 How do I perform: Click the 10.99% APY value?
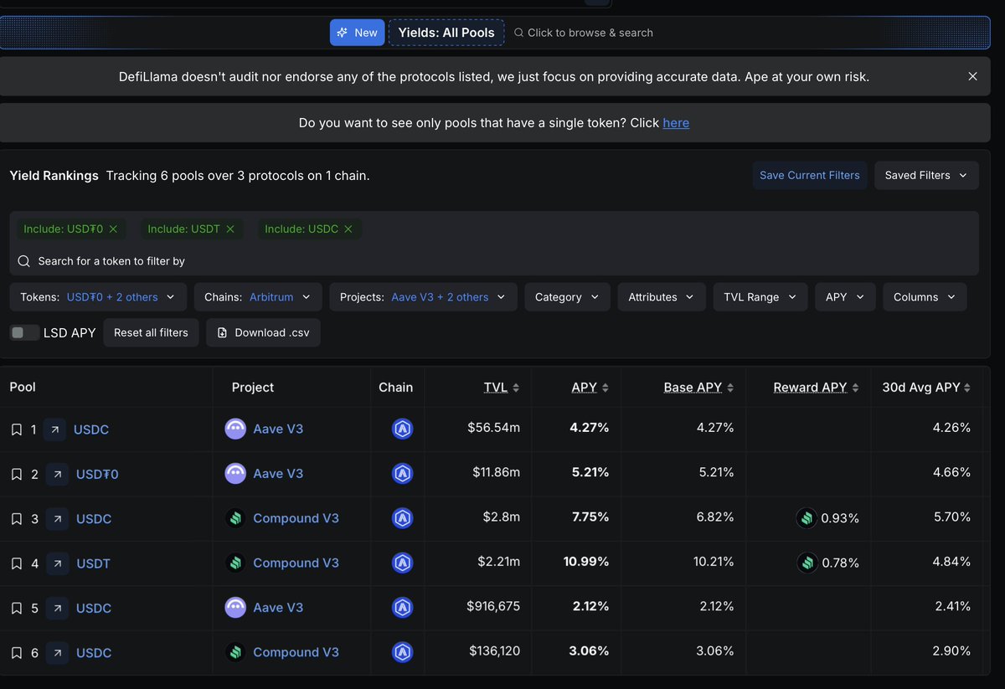coord(586,561)
